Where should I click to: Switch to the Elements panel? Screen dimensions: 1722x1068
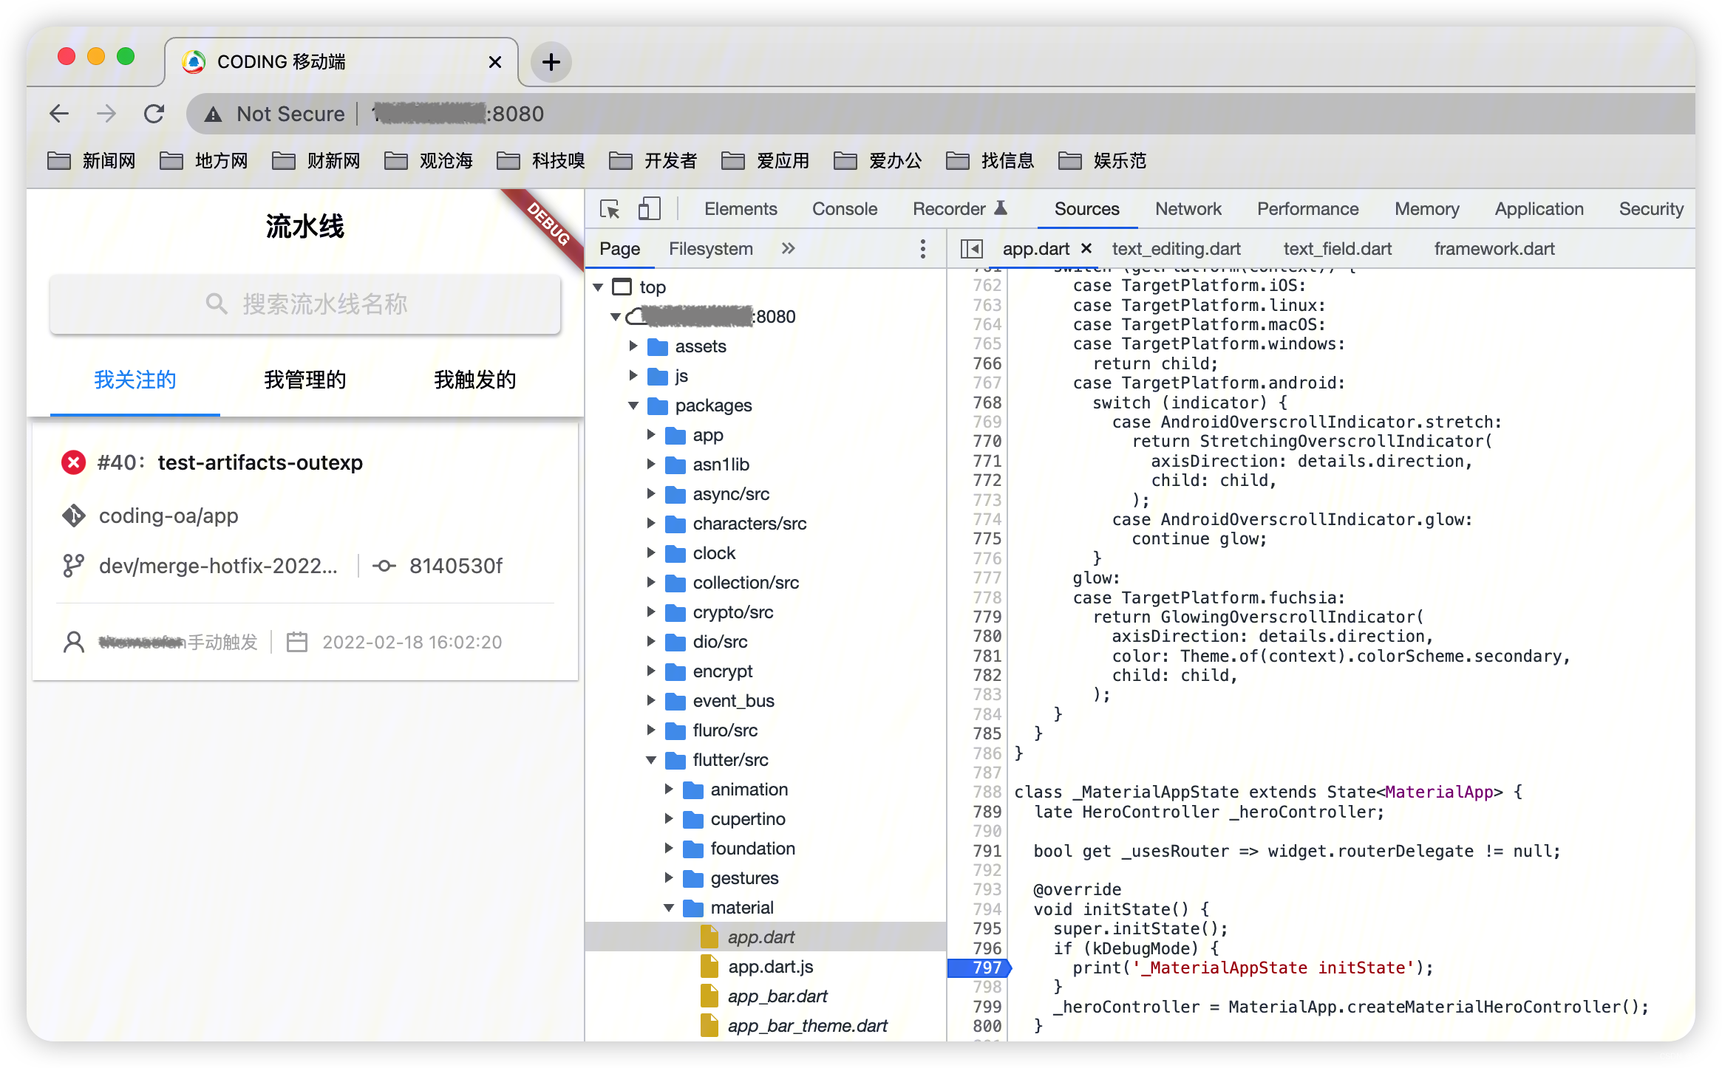(740, 209)
